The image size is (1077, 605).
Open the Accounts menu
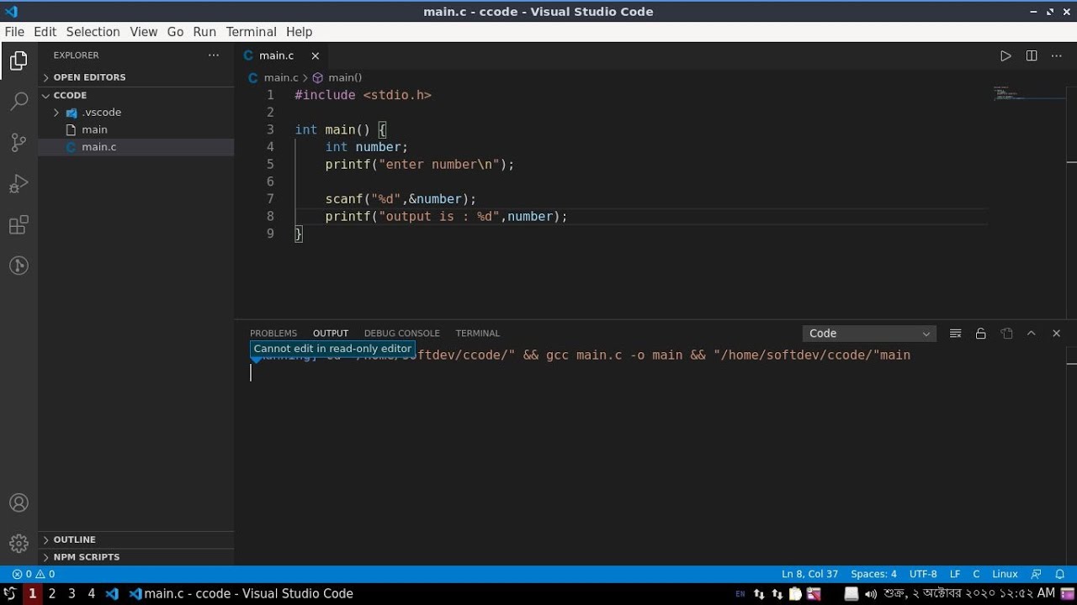click(19, 503)
